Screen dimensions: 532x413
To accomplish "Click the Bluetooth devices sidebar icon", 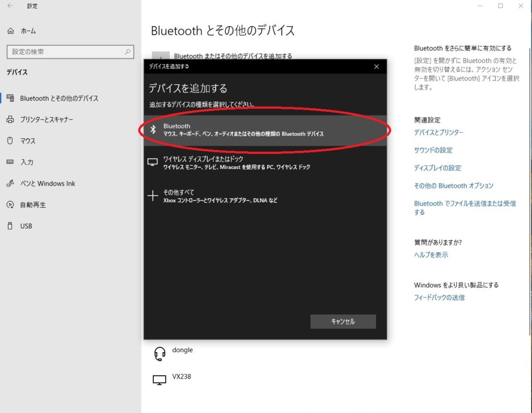I will (10, 98).
